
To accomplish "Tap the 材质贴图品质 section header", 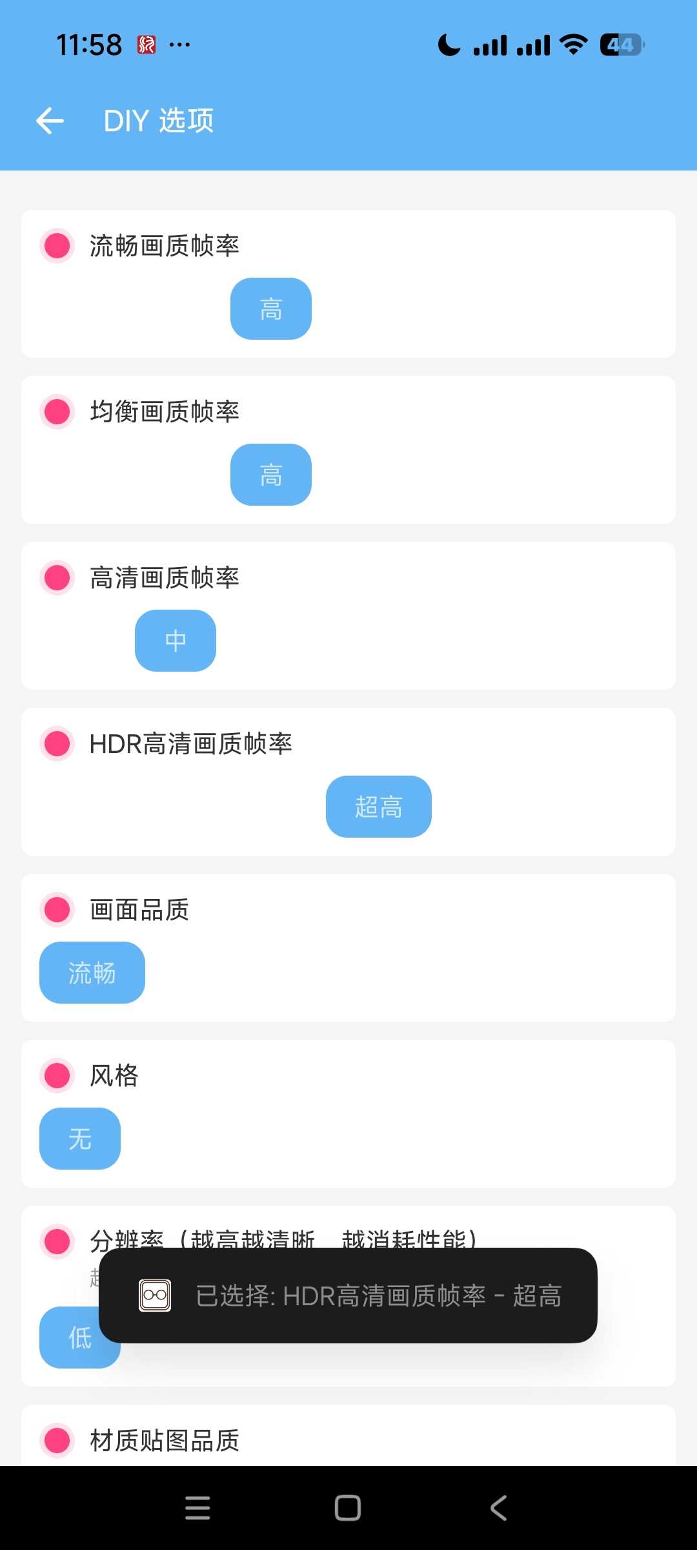I will (x=165, y=1440).
